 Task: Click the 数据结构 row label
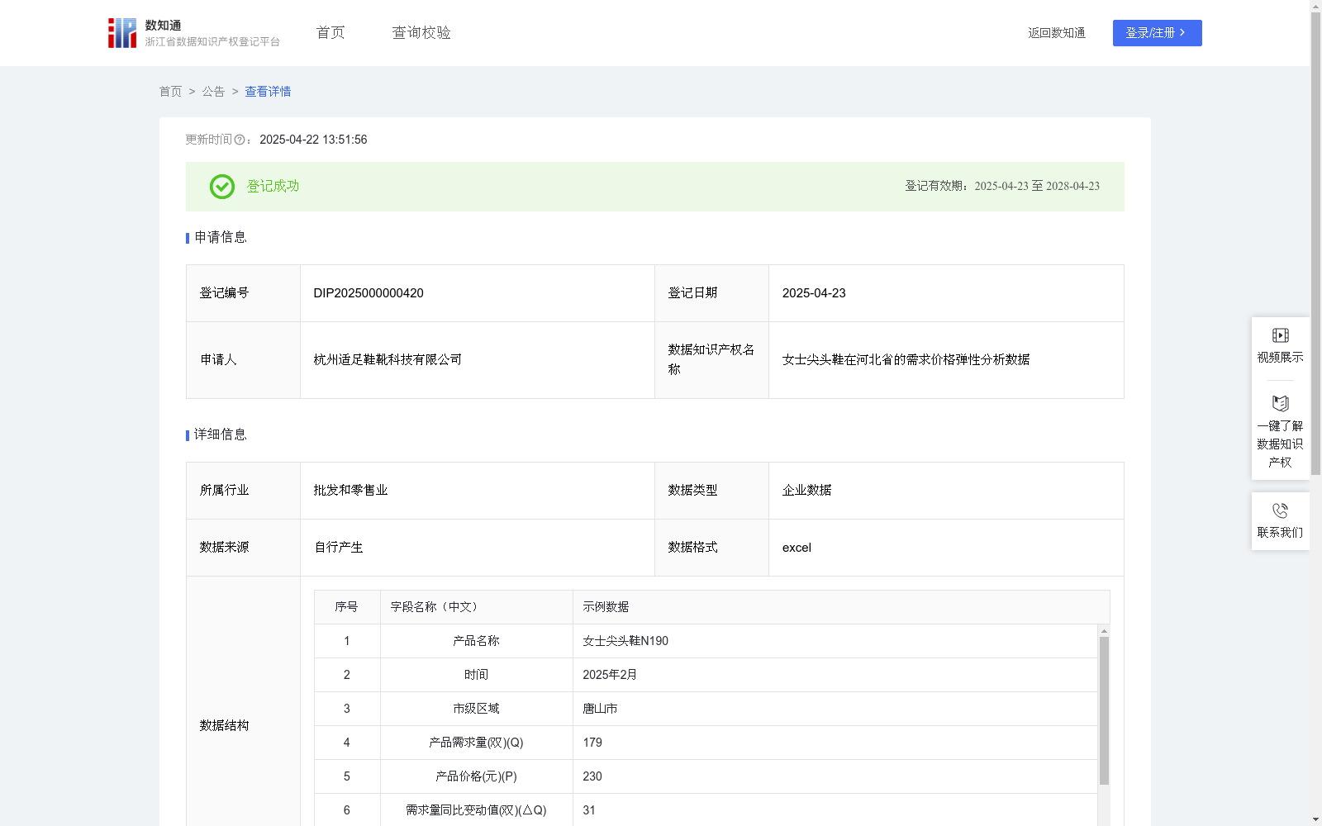click(224, 726)
